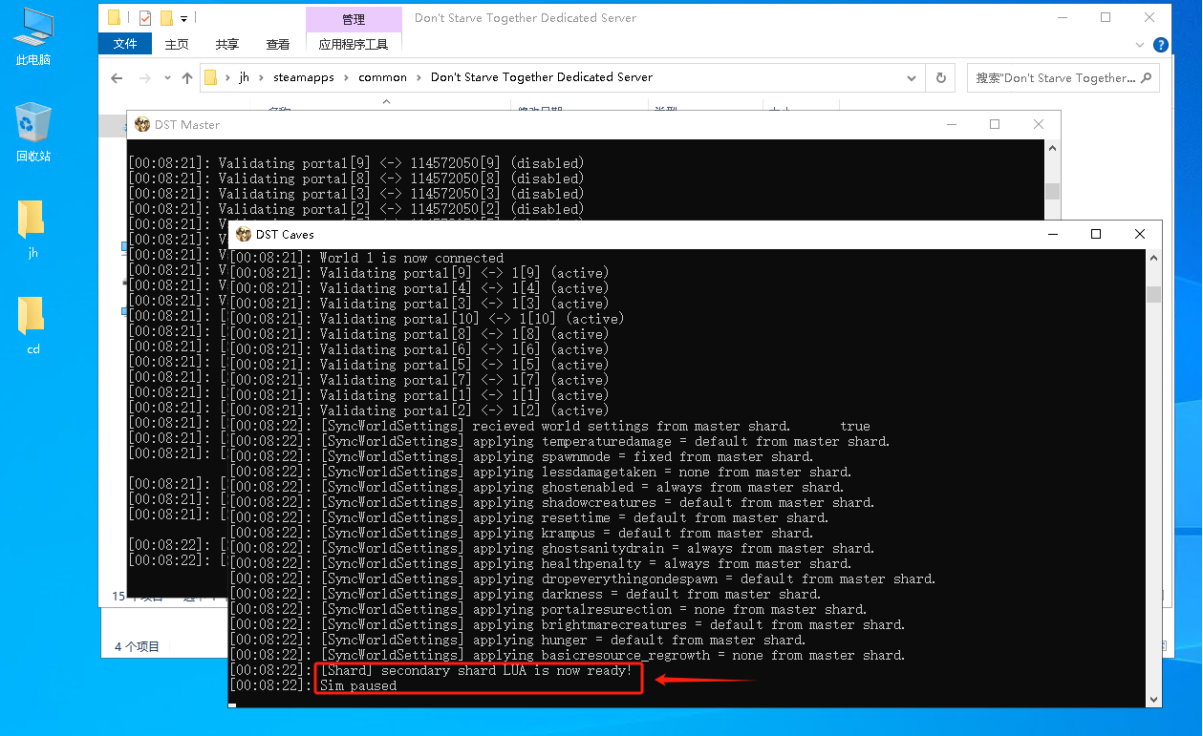Click the Explorer forward arrow
1203x736 pixels.
click(145, 78)
